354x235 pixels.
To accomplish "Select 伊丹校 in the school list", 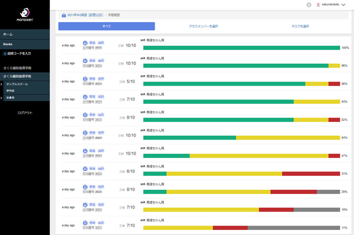I will [10, 91].
